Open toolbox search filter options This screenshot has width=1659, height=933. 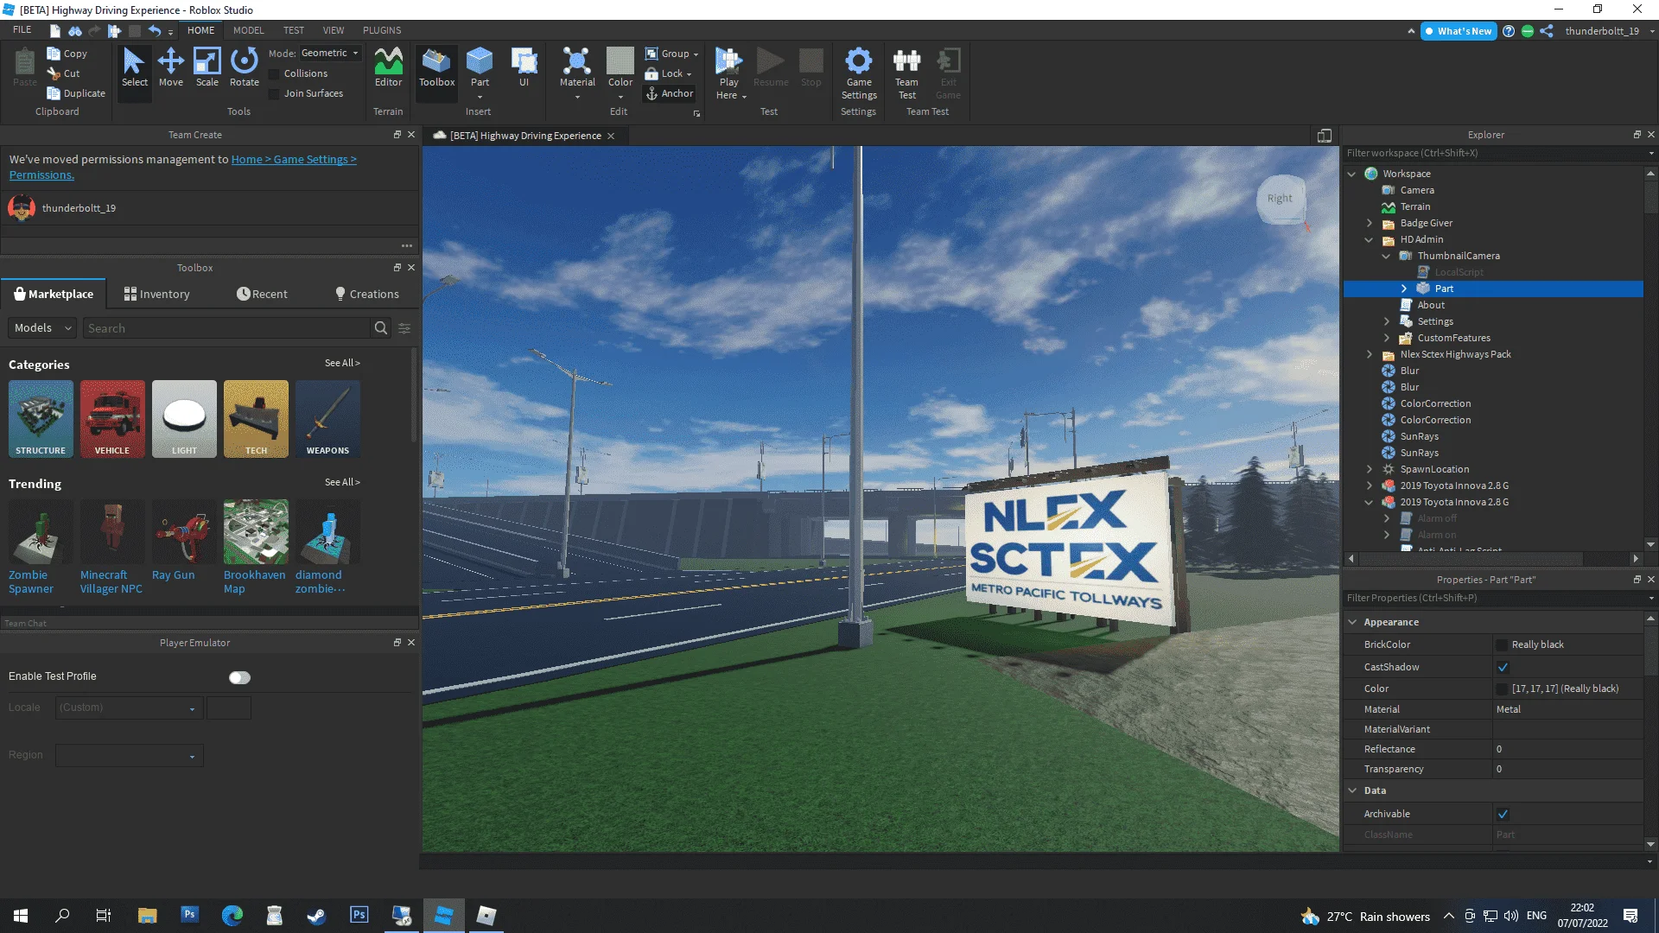click(404, 328)
